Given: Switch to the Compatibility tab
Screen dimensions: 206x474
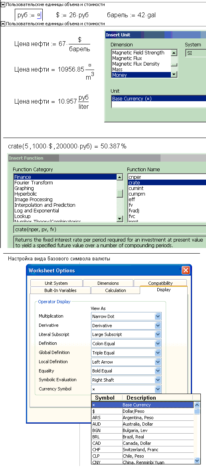Looking at the screenshot, I should point(160,283).
